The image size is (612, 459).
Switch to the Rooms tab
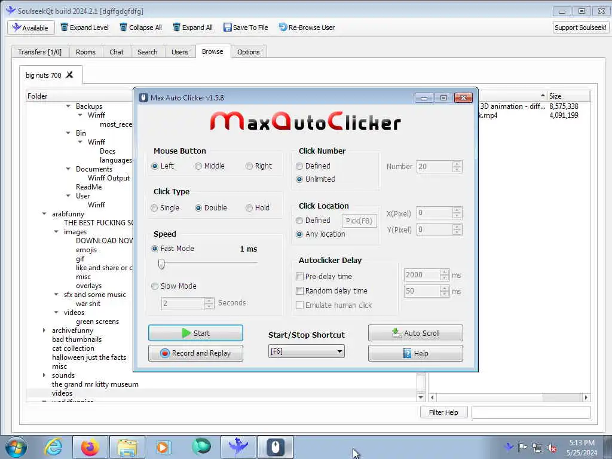(85, 52)
